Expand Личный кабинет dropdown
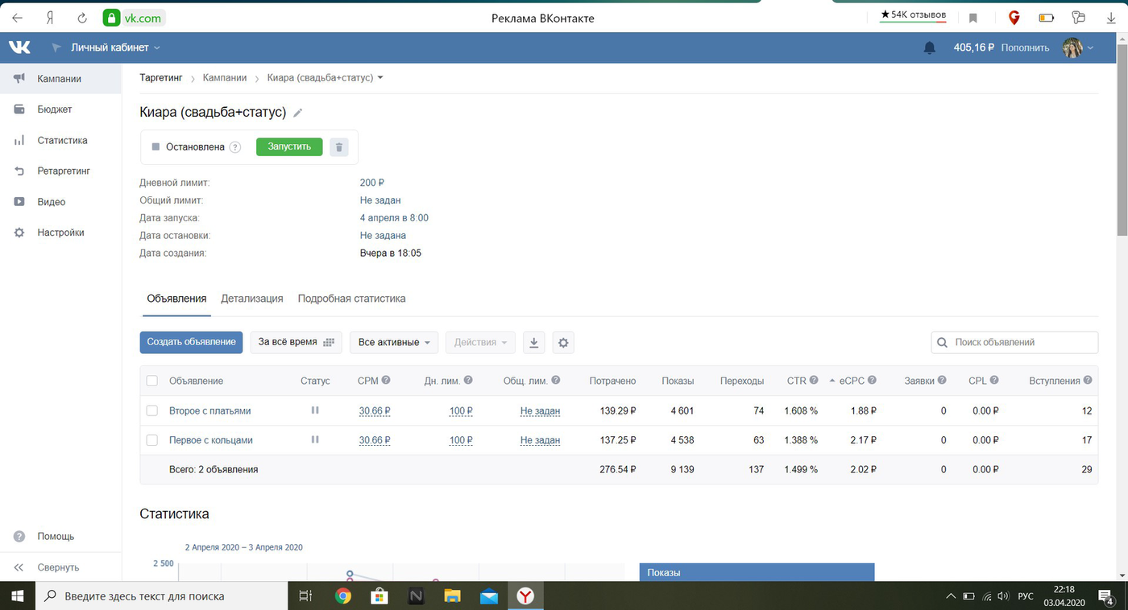Image resolution: width=1128 pixels, height=610 pixels. (115, 47)
